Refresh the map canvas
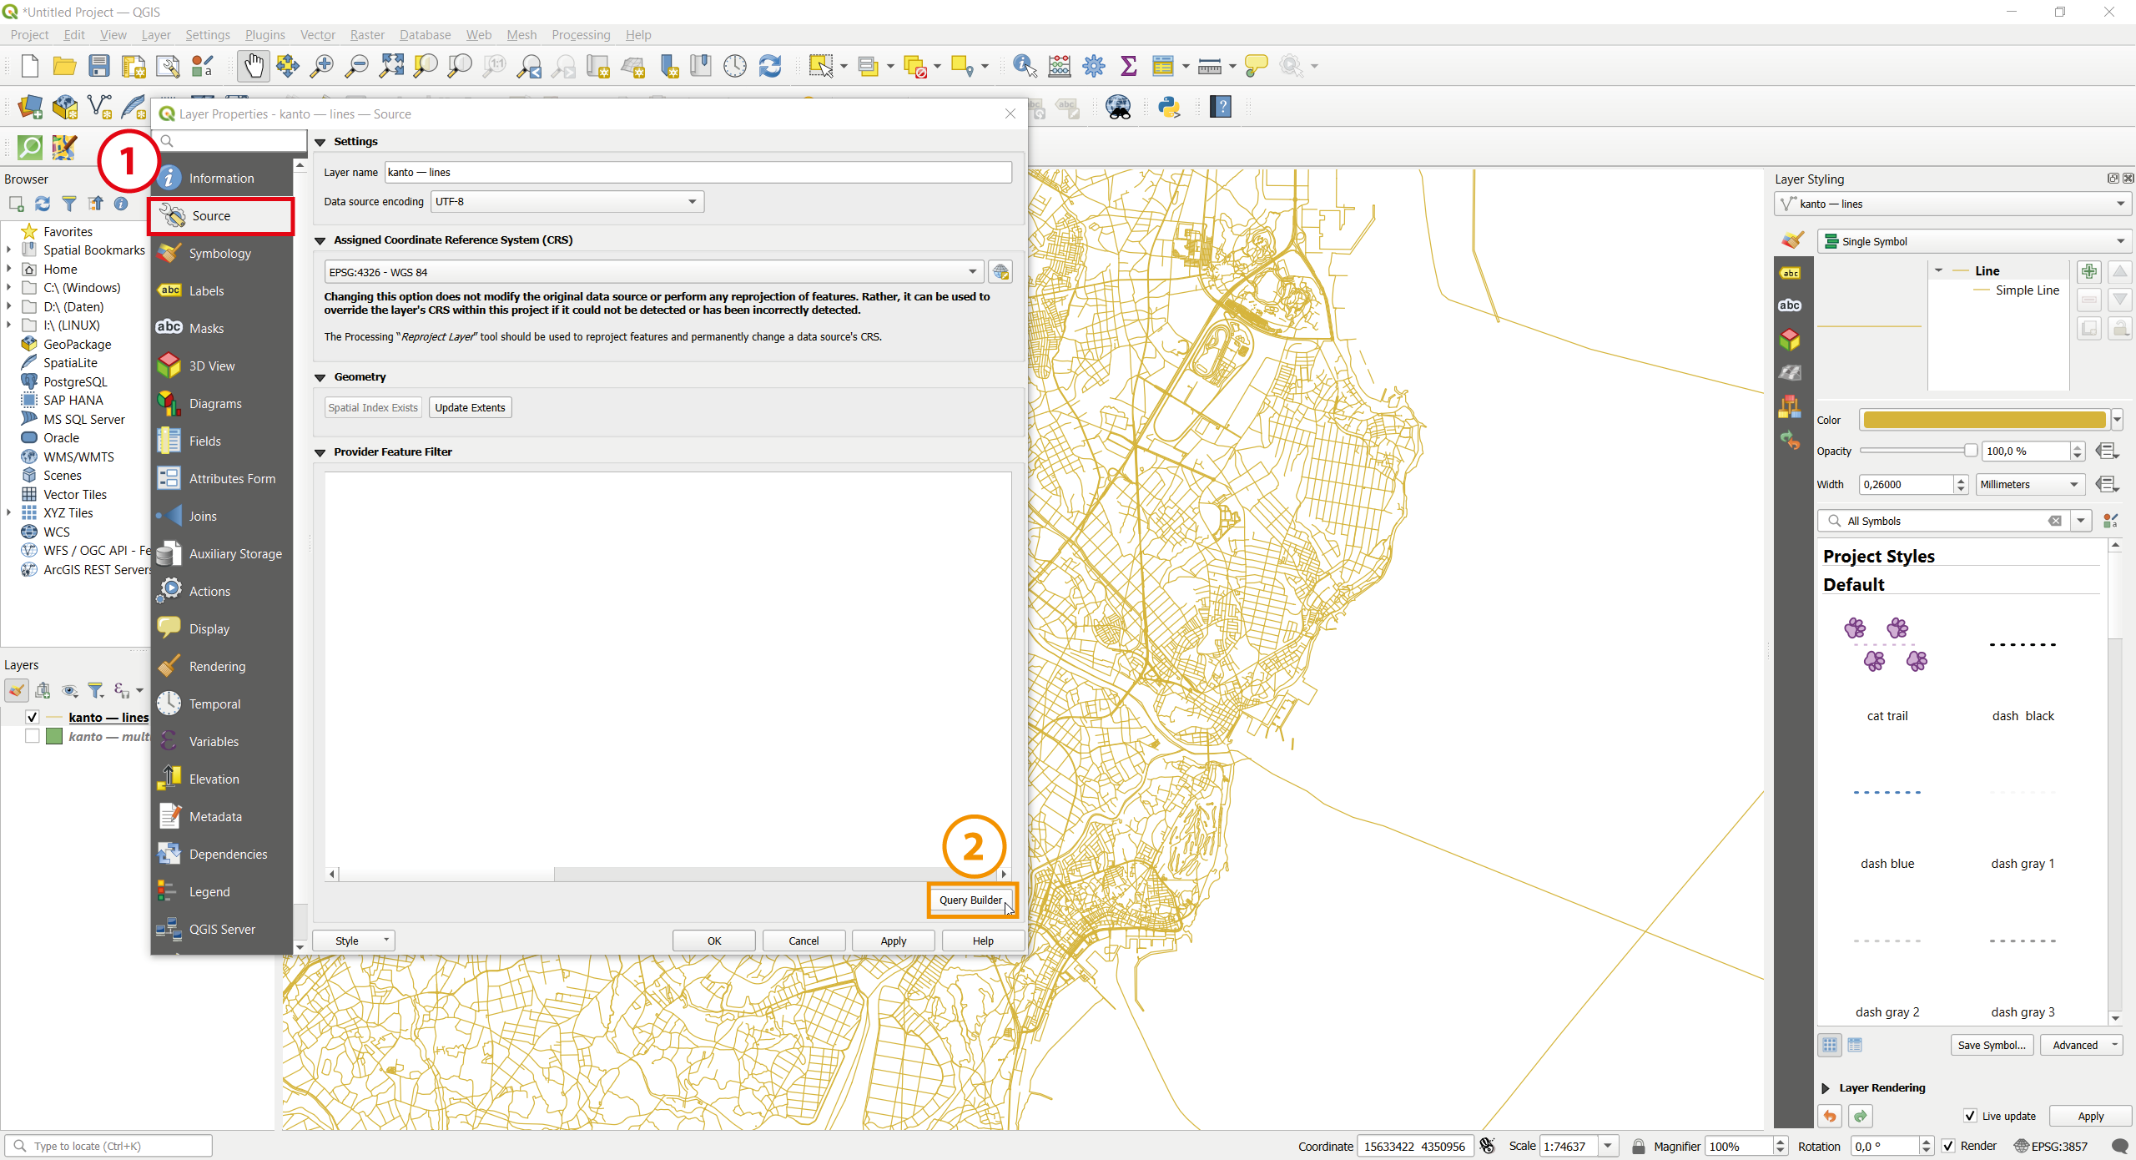2136x1160 pixels. pos(769,66)
